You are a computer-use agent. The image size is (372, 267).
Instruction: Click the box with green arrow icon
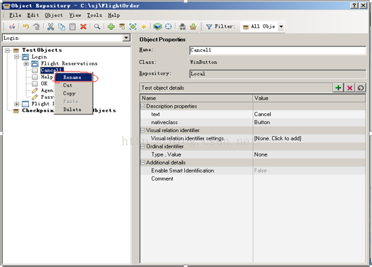193,26
